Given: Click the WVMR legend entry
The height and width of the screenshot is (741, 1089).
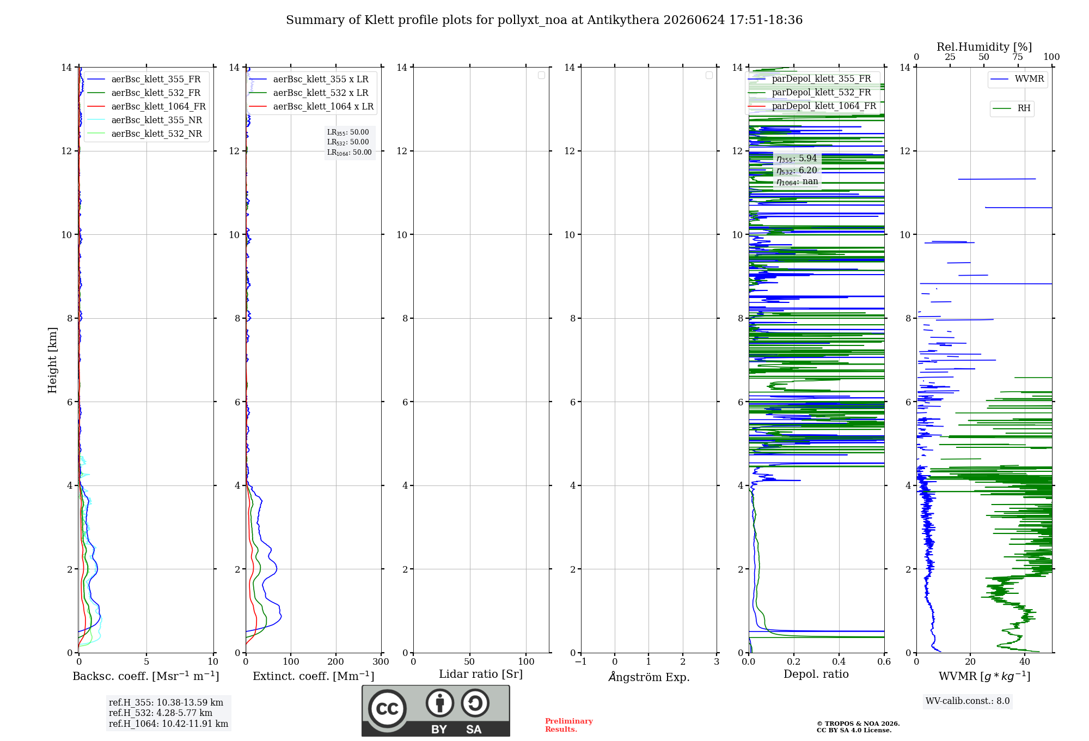Looking at the screenshot, I should (1017, 79).
